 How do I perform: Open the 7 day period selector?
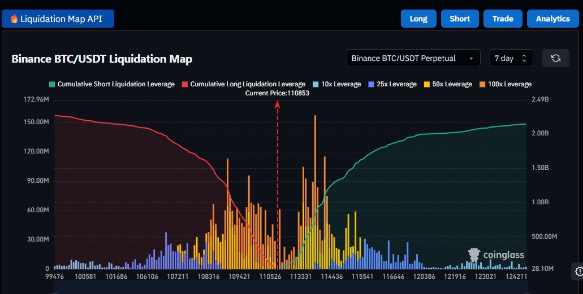(x=511, y=58)
